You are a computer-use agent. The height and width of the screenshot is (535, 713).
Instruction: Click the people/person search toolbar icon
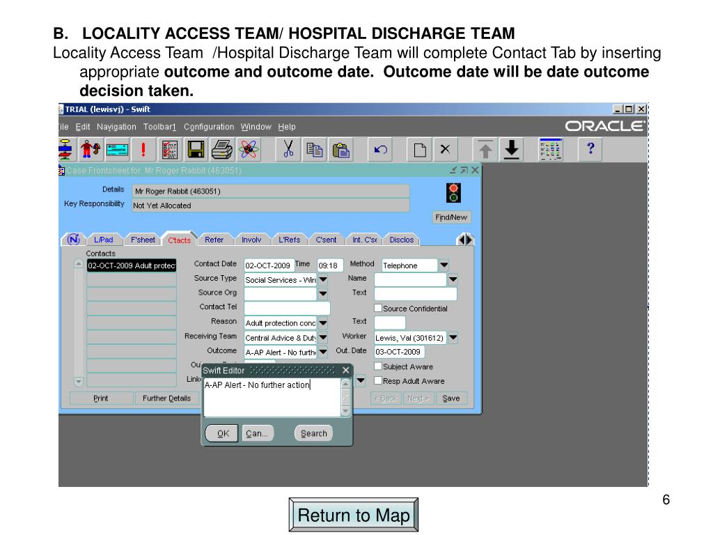coord(90,149)
